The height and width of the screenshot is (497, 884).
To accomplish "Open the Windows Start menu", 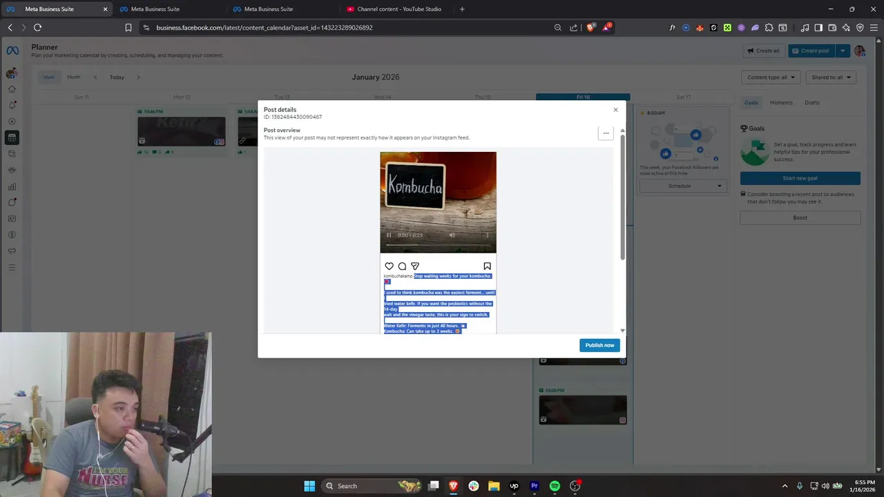I will pyautogui.click(x=309, y=486).
